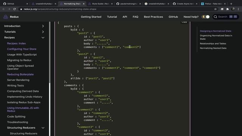Image resolution: width=242 pixels, height=136 pixels.
Task: Open Getting Started in the navbar
Action: click(91, 17)
